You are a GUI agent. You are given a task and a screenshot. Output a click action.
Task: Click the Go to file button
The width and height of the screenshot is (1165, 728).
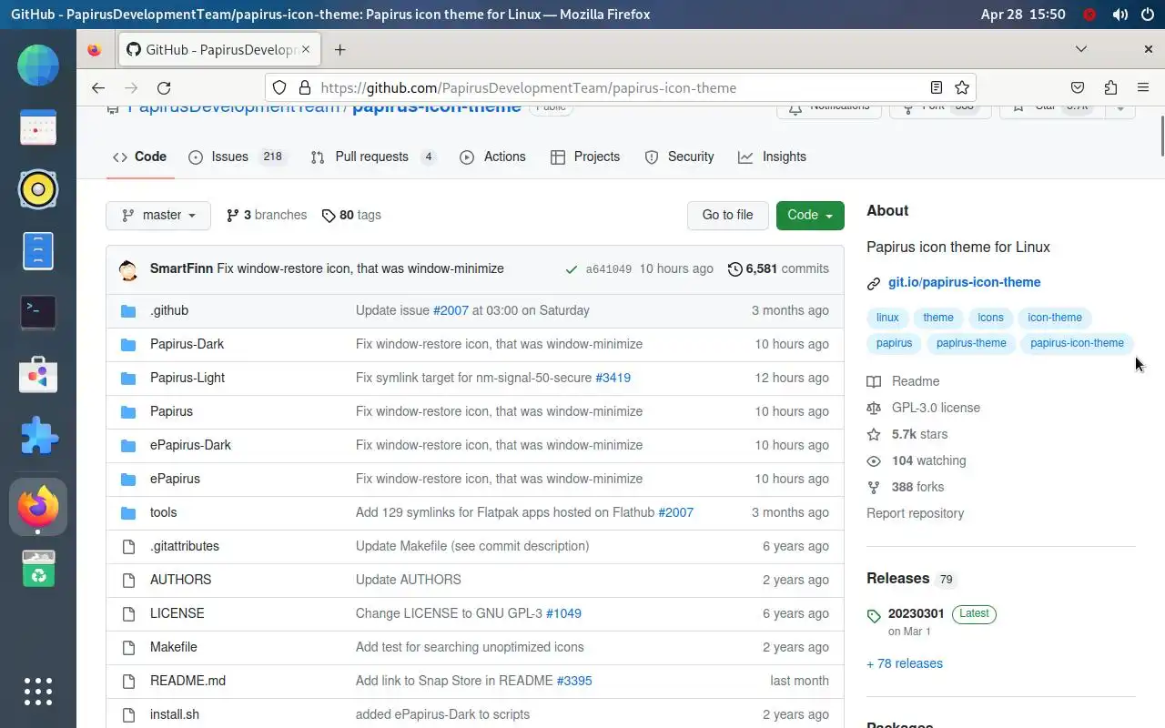click(x=728, y=216)
